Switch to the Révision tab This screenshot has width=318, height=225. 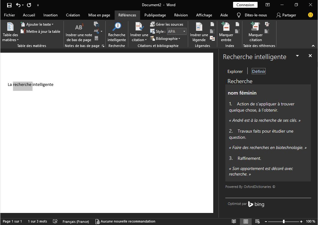pos(181,15)
